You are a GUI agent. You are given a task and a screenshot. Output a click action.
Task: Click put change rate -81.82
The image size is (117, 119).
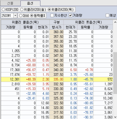[86, 108]
